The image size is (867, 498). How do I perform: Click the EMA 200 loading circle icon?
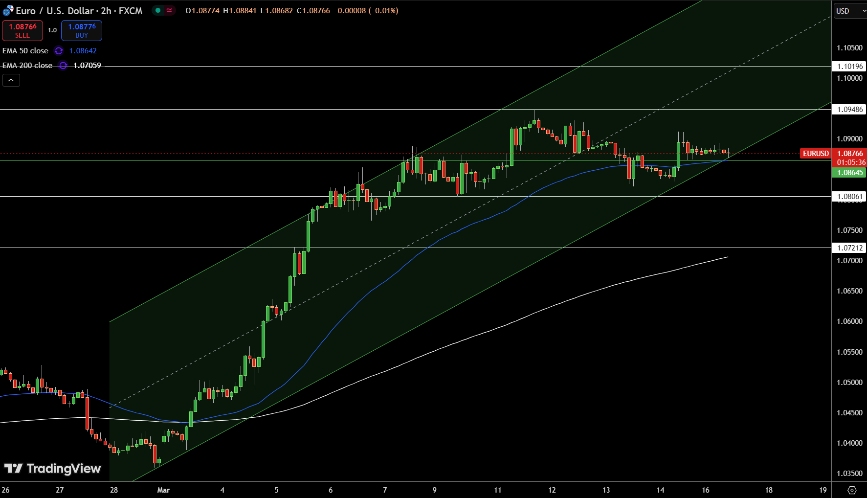click(x=63, y=66)
